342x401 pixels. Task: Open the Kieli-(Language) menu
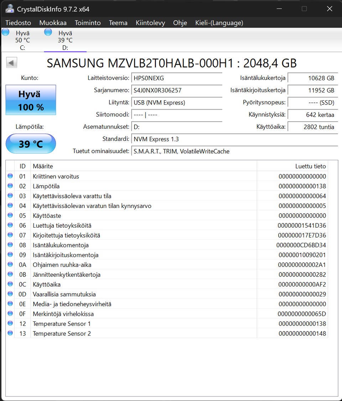[219, 23]
